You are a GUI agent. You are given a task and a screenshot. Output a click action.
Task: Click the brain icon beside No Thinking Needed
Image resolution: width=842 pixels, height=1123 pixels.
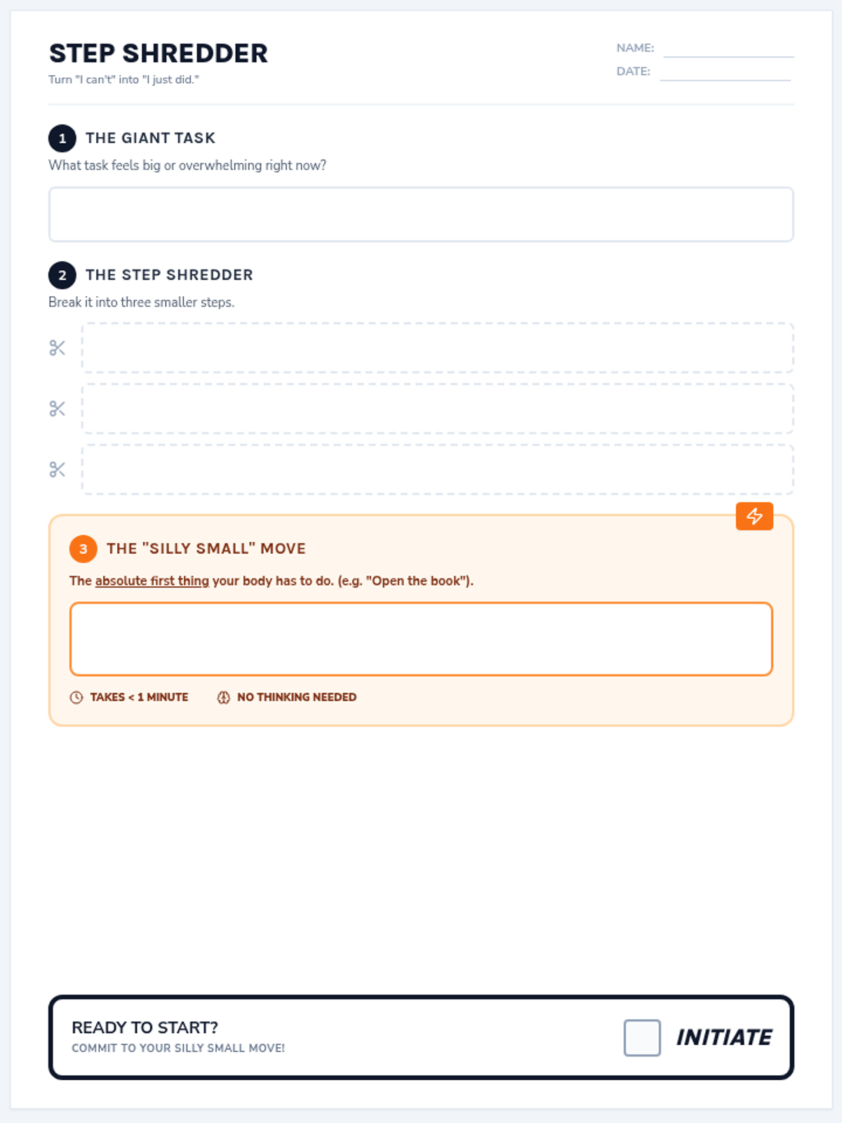tap(223, 697)
